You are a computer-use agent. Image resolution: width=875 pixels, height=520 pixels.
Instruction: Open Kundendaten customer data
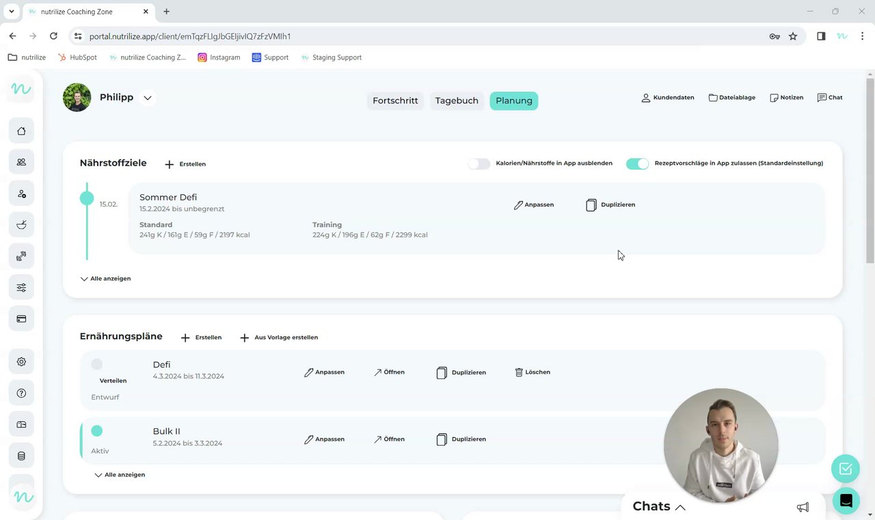(667, 98)
